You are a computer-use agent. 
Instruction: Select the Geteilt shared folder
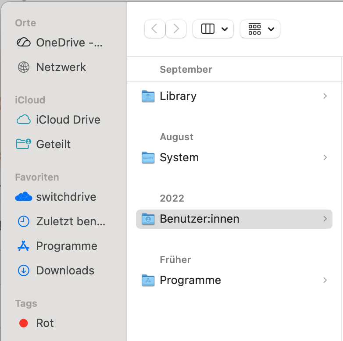click(x=44, y=144)
